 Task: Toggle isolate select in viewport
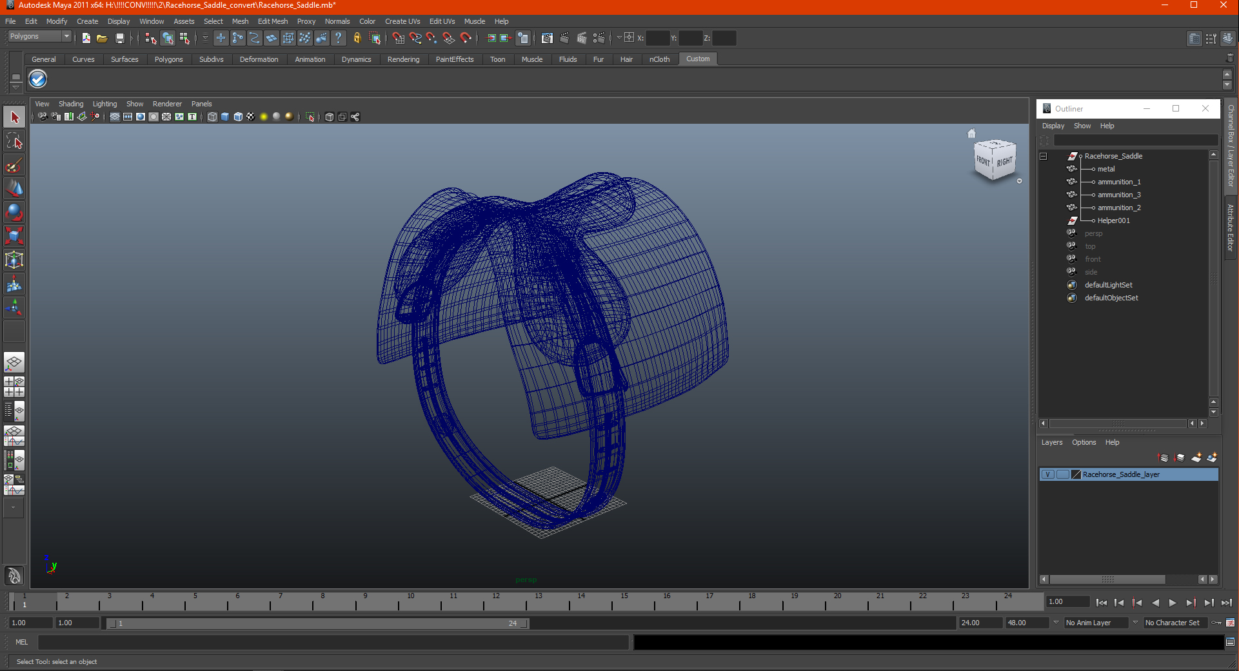pyautogui.click(x=310, y=117)
